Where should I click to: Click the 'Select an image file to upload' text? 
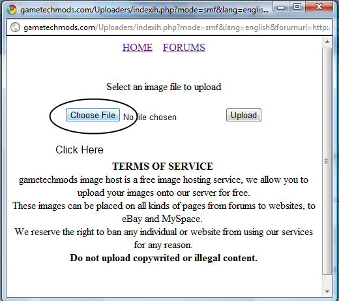(164, 87)
